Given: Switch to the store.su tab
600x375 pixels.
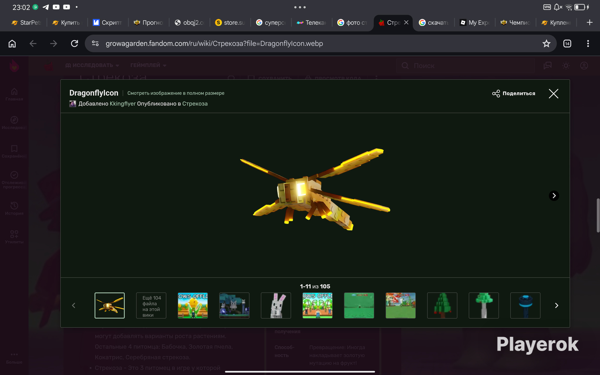Looking at the screenshot, I should [230, 22].
